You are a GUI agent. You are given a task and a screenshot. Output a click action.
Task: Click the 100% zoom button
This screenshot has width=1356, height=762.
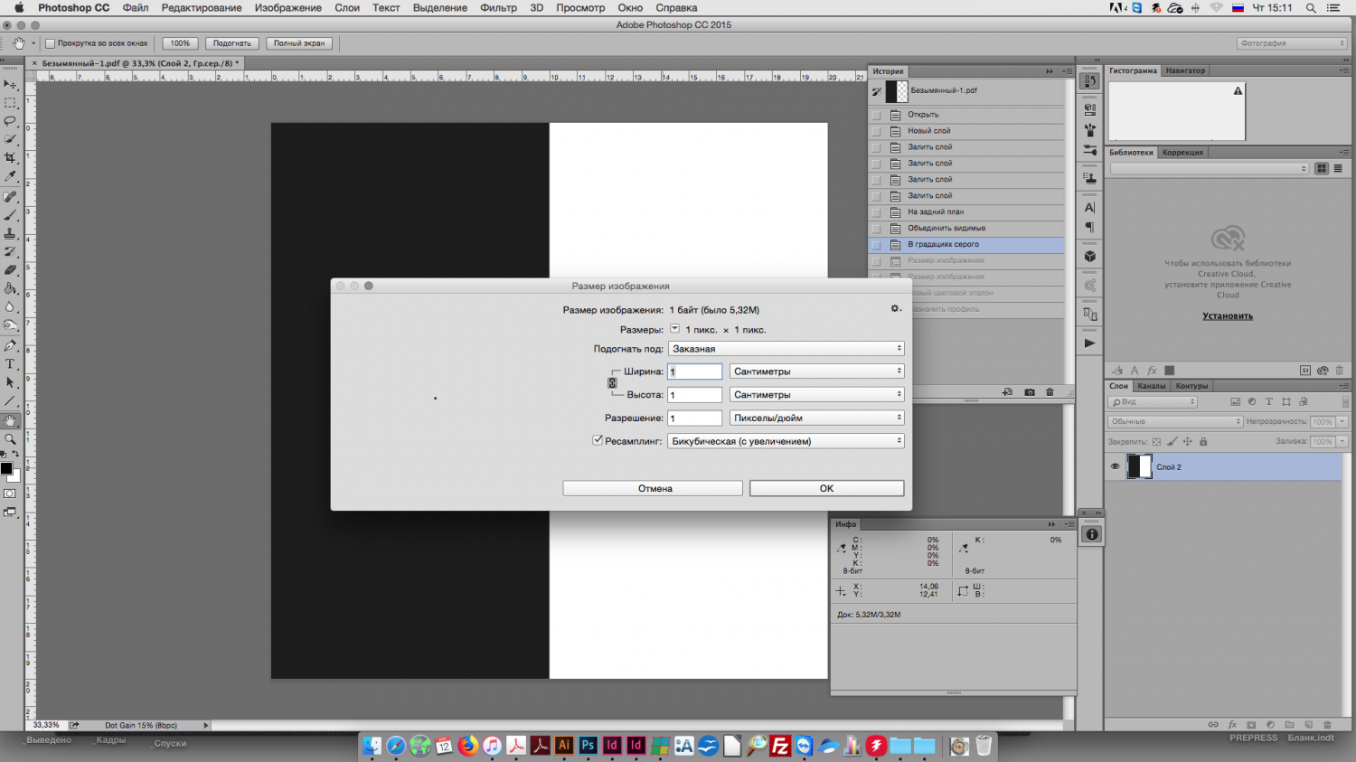[x=180, y=43]
